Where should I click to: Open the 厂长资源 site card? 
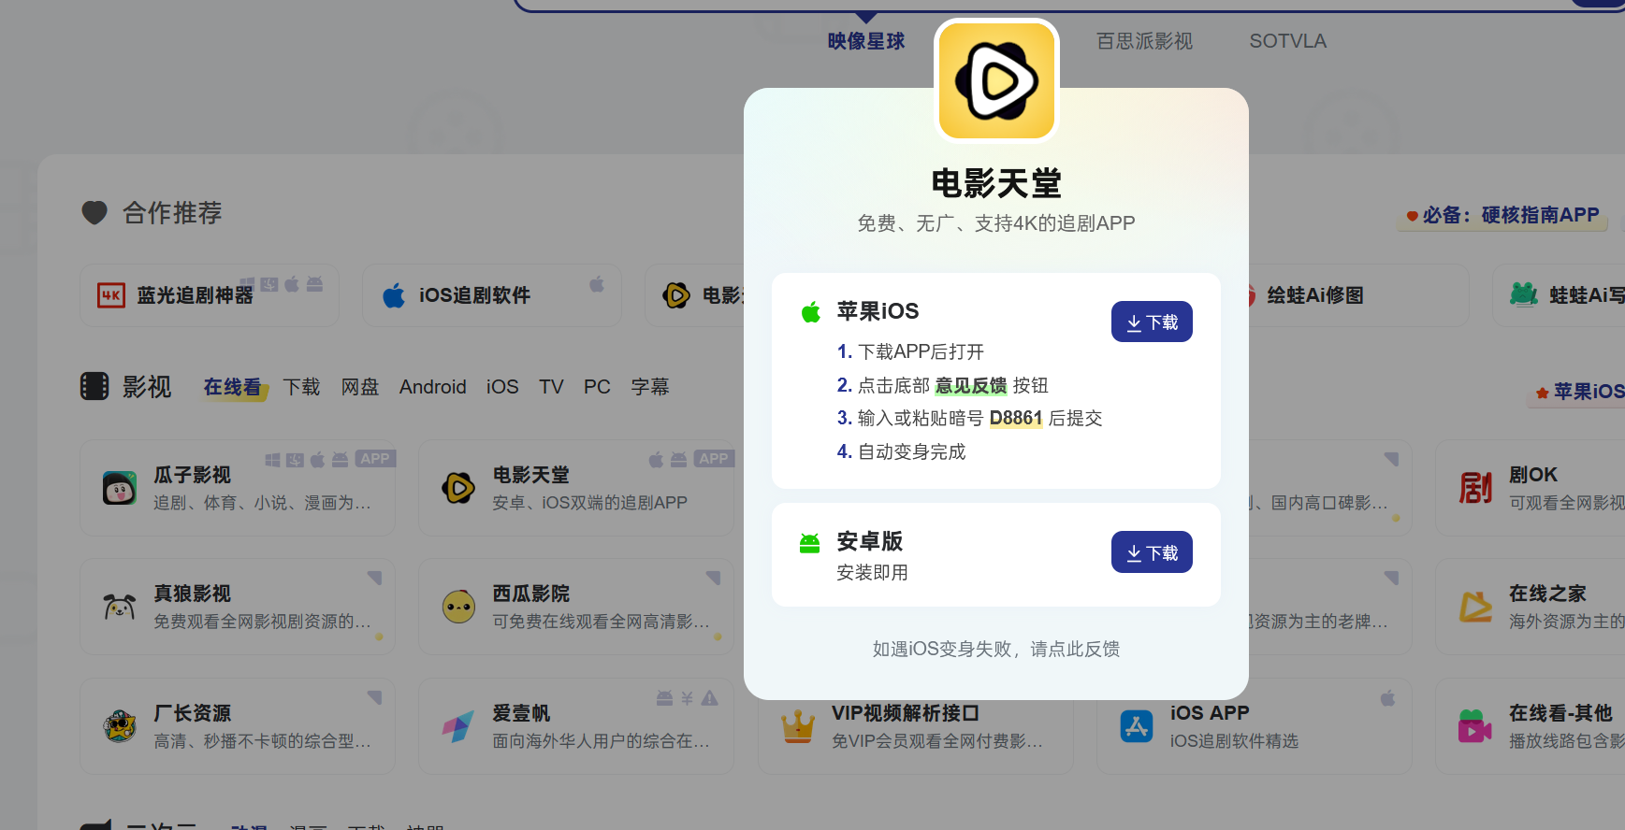click(x=238, y=726)
